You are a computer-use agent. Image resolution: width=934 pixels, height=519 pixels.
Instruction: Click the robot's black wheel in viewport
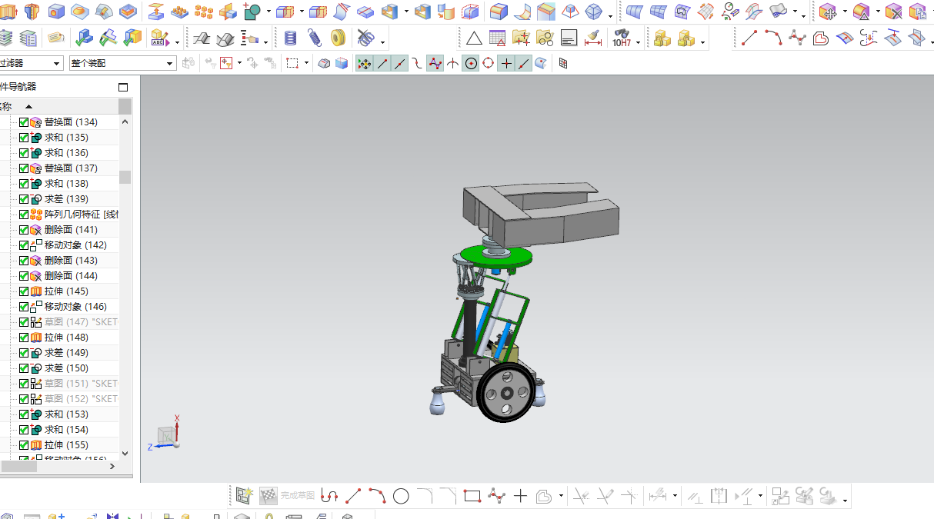[507, 393]
